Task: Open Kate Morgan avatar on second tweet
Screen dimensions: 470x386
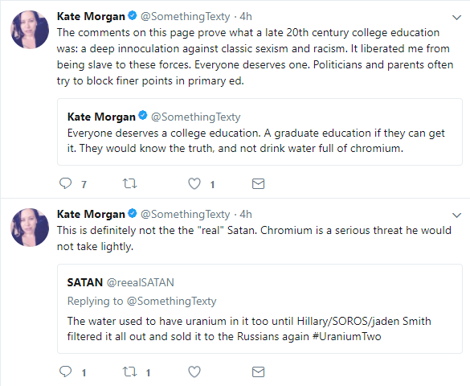Action: click(30, 228)
